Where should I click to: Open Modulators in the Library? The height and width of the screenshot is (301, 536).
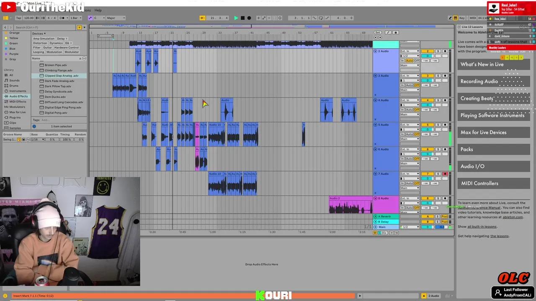pos(17,107)
